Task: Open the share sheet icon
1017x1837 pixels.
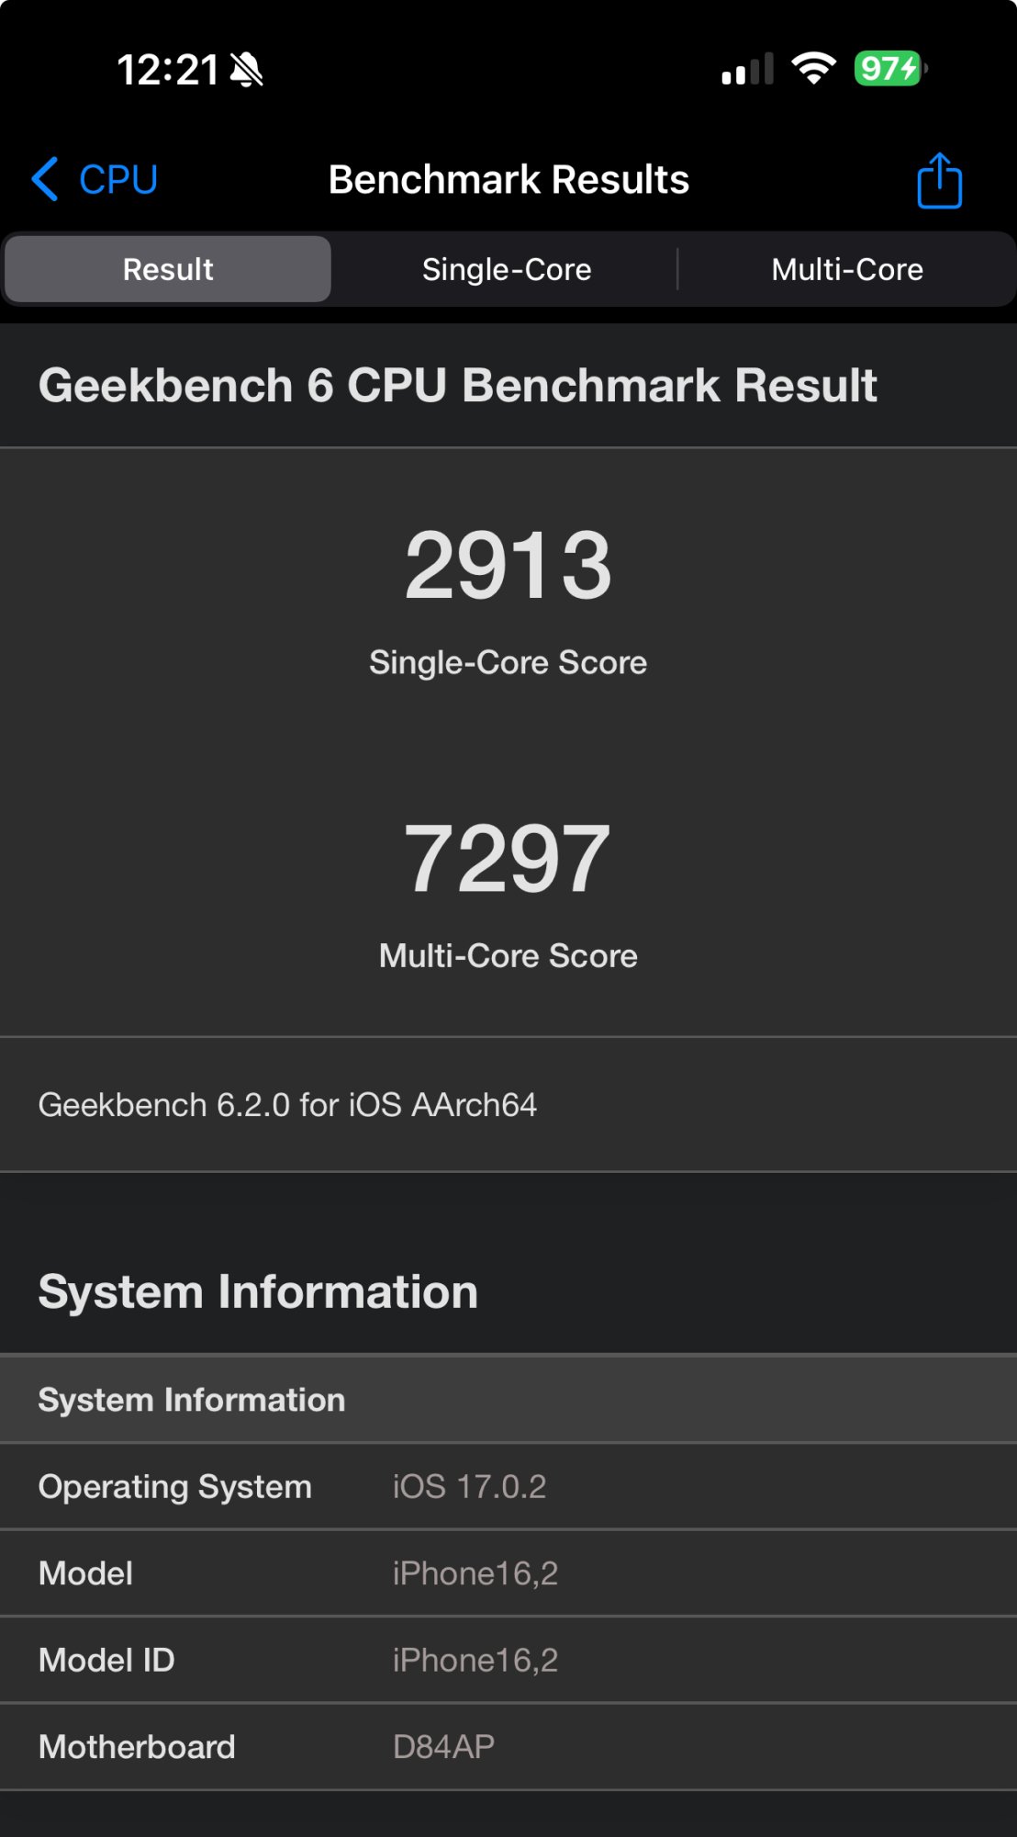Action: [x=939, y=180]
